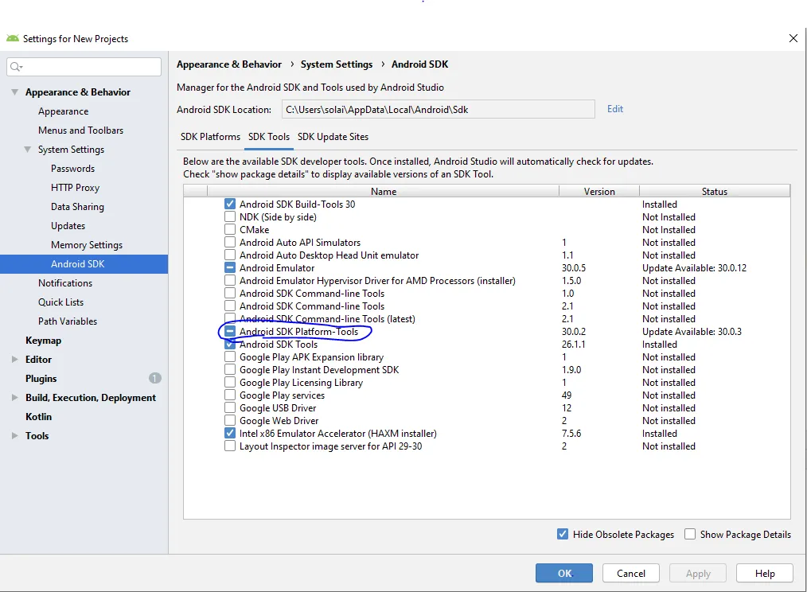Check the CMake checkbox

click(230, 230)
